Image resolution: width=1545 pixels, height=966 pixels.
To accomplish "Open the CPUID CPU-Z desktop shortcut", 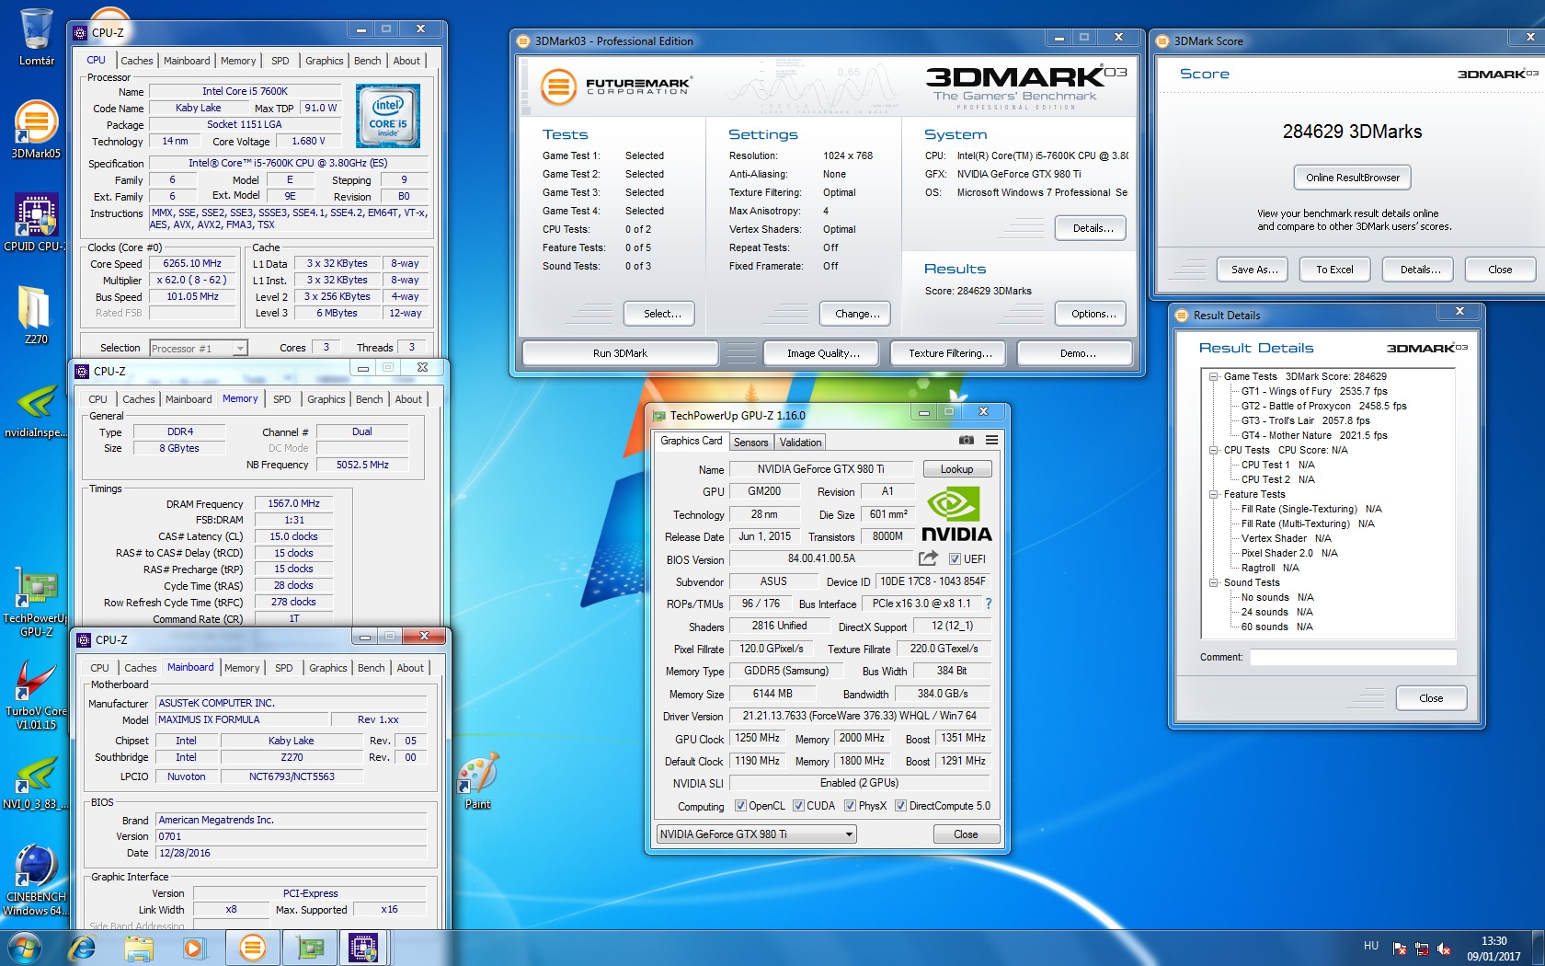I will tap(36, 222).
